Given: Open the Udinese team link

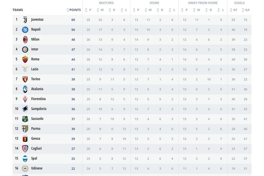Looking at the screenshot, I should [37, 168].
